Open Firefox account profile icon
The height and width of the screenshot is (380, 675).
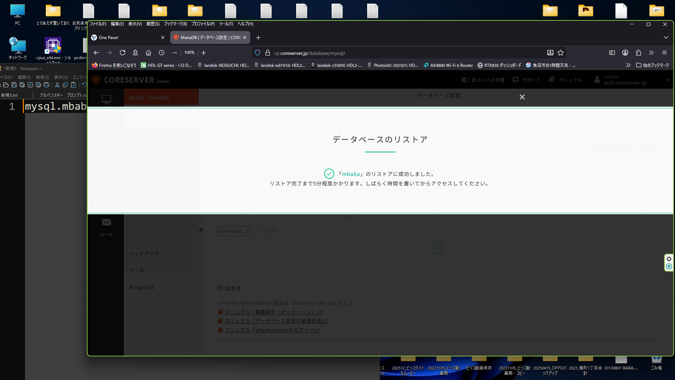(x=625, y=53)
